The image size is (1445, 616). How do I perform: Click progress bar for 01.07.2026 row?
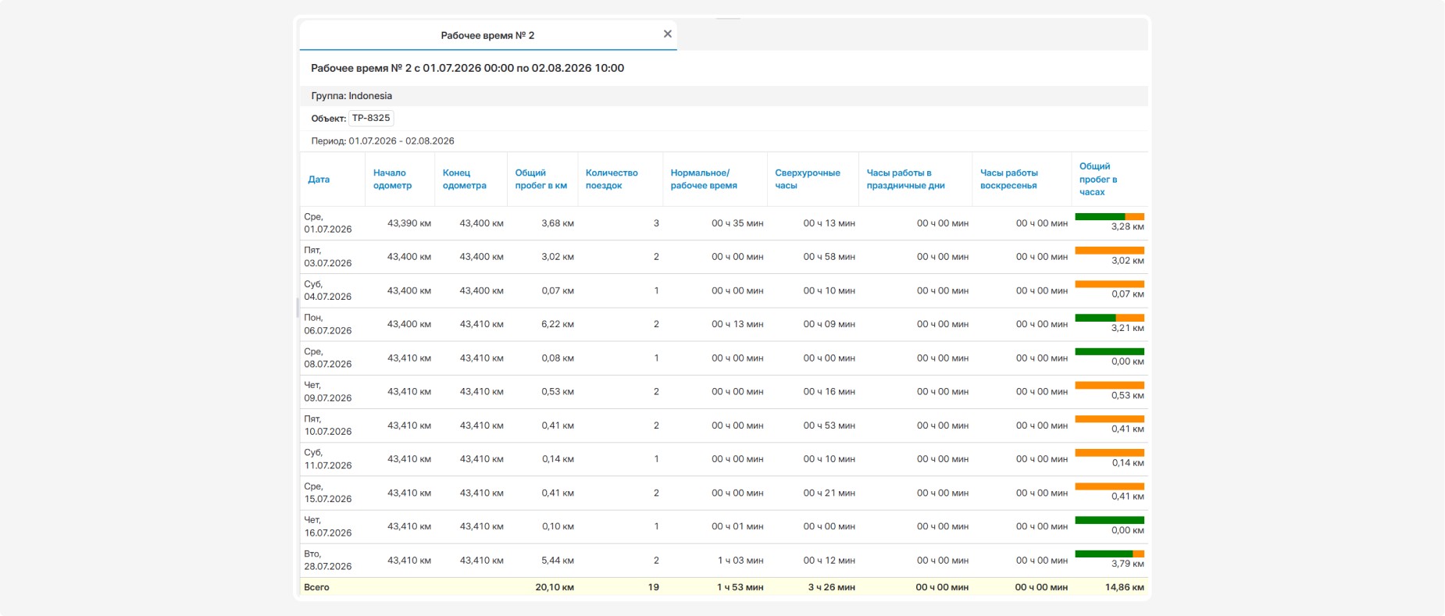click(1109, 216)
